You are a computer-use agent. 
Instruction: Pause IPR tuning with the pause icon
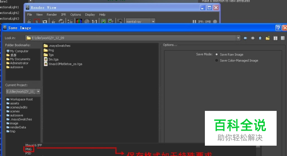[x=194, y=22]
